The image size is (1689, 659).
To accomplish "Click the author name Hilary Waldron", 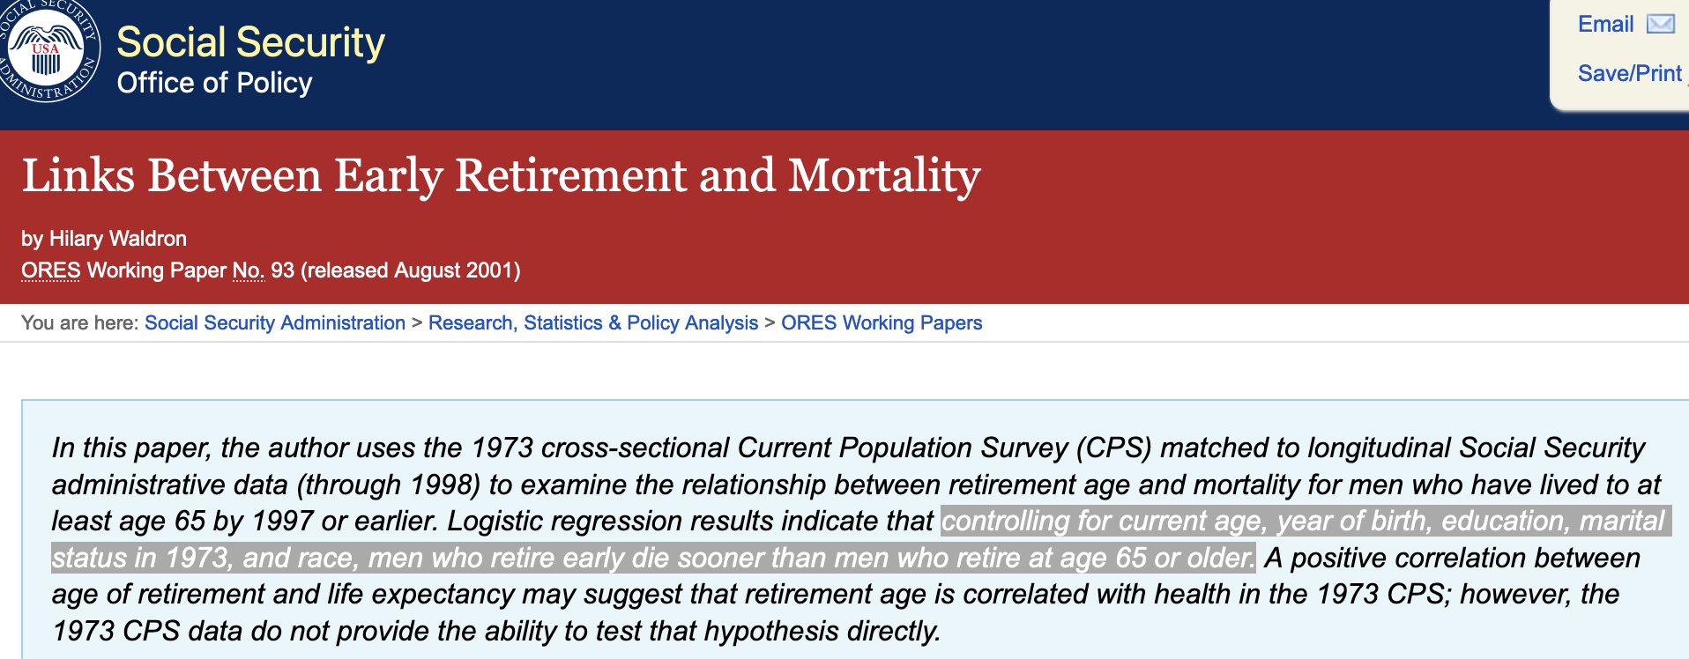I will (x=118, y=239).
